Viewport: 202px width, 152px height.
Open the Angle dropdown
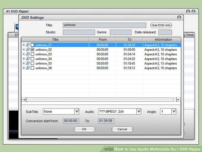pos(174,112)
